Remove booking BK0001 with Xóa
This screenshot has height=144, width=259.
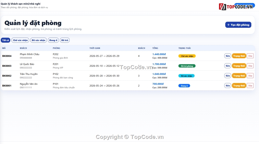250,85
